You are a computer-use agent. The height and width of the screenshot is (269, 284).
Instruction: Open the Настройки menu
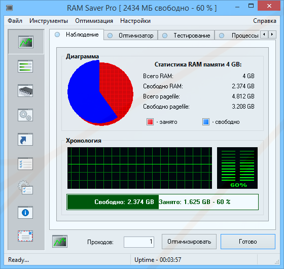pyautogui.click(x=135, y=21)
